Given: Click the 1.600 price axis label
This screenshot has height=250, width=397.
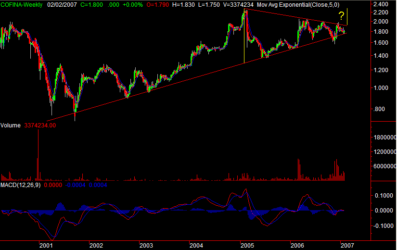Looking at the screenshot, I should click(x=381, y=43).
